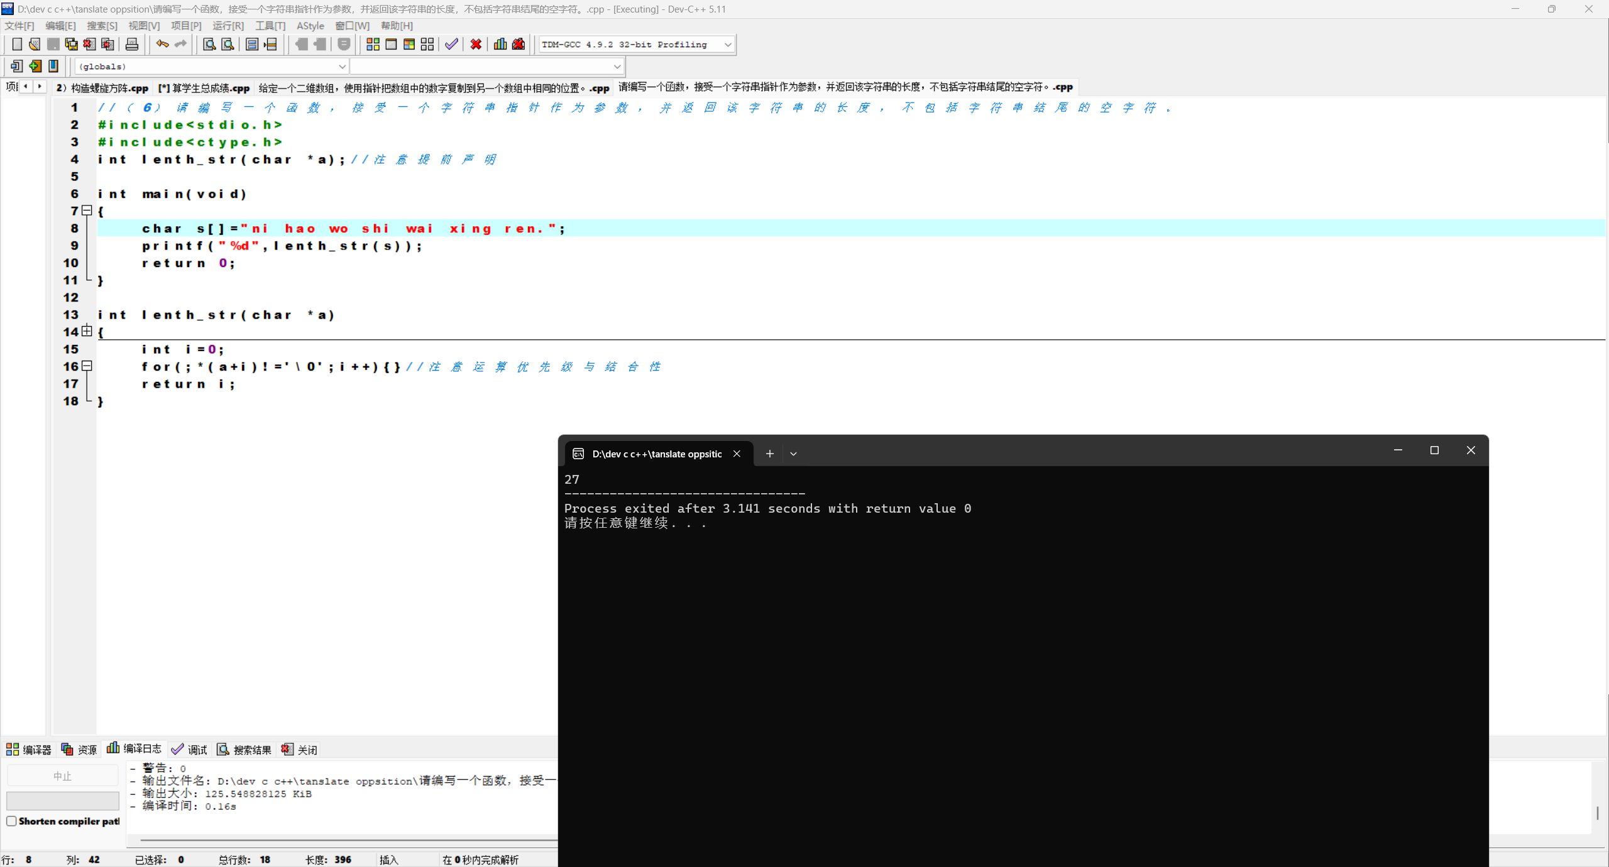
Task: Collapse the fold marker at line 7
Action: (87, 211)
